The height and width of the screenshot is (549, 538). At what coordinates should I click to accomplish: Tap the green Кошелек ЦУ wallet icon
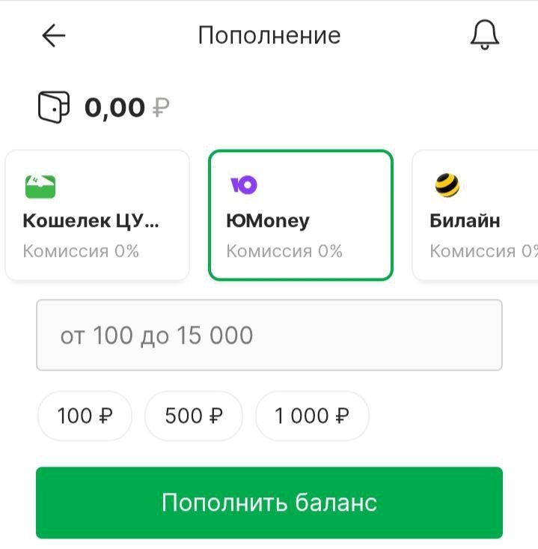coord(40,186)
